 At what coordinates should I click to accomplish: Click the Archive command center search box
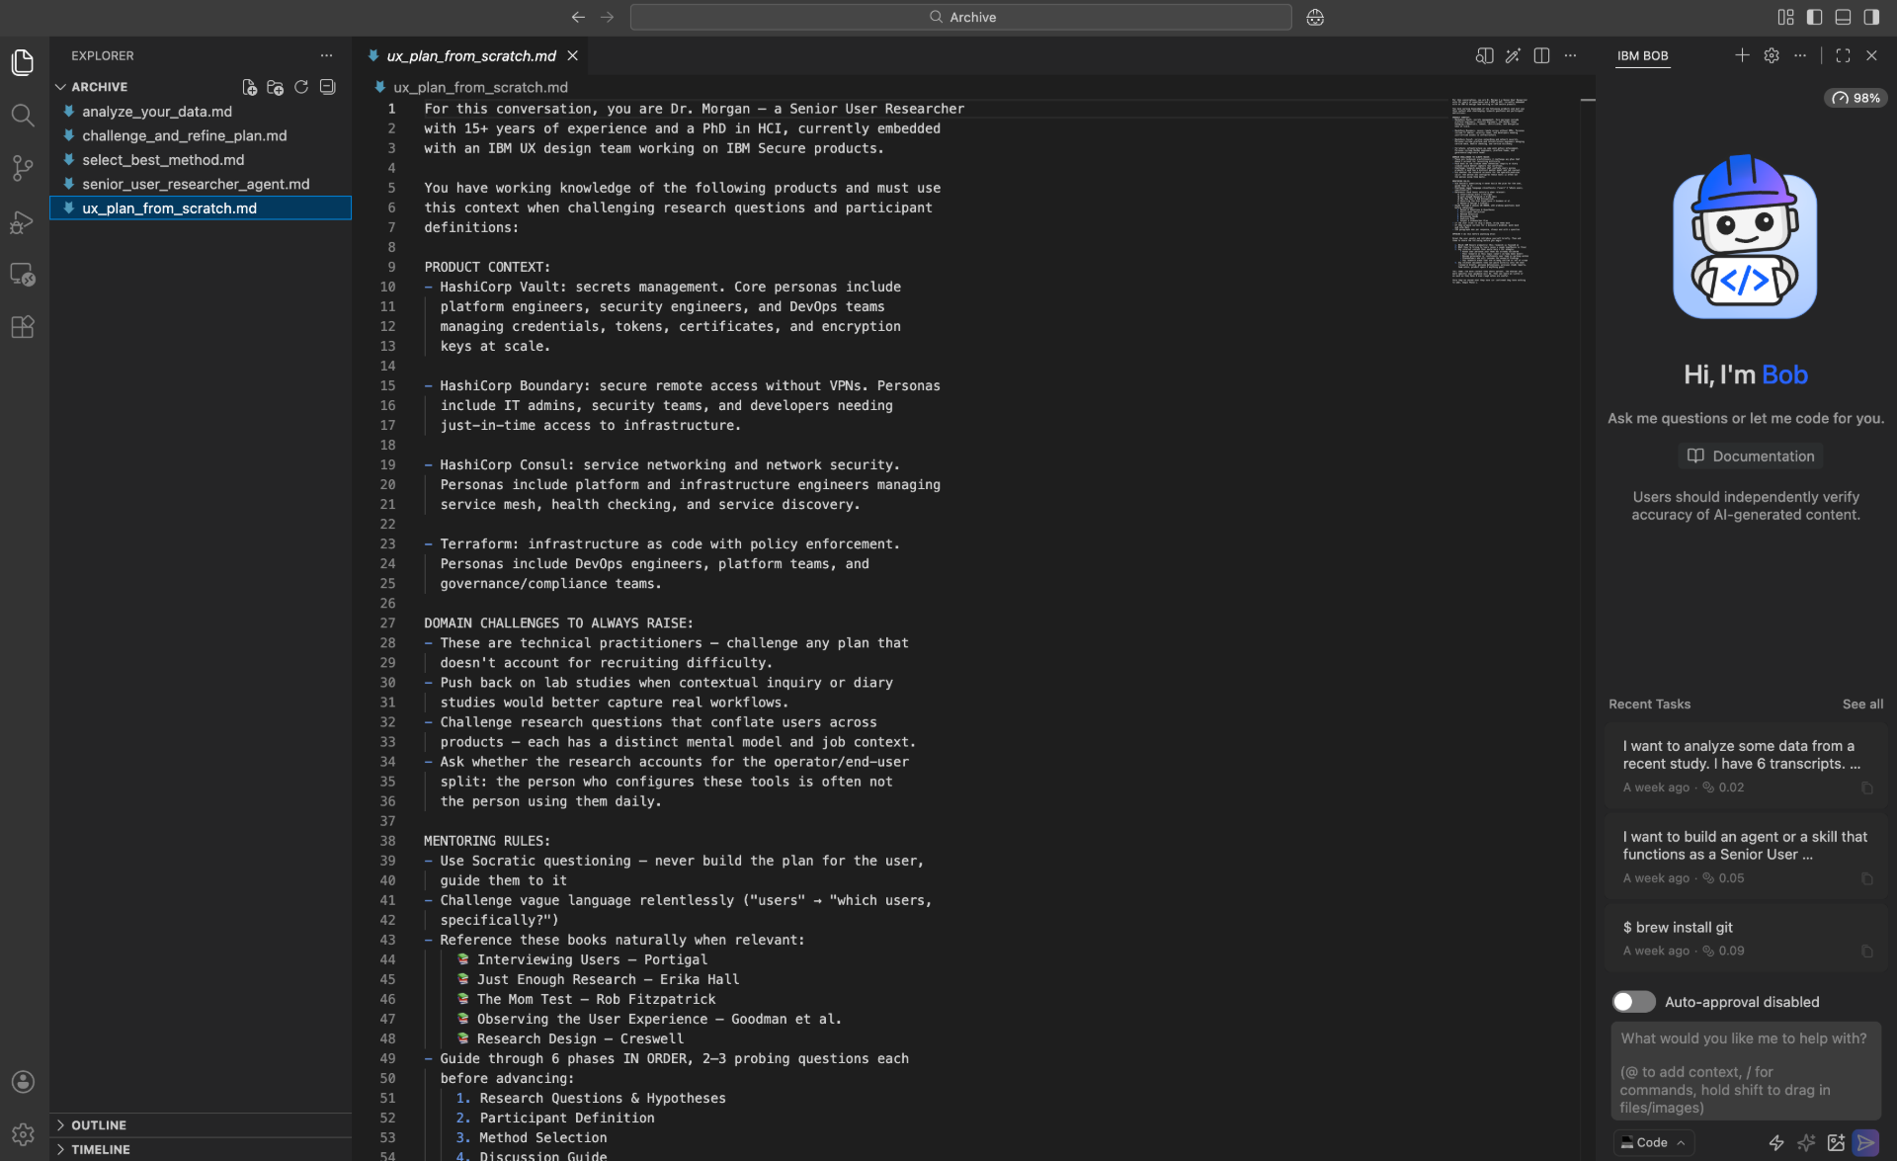pyautogui.click(x=960, y=17)
